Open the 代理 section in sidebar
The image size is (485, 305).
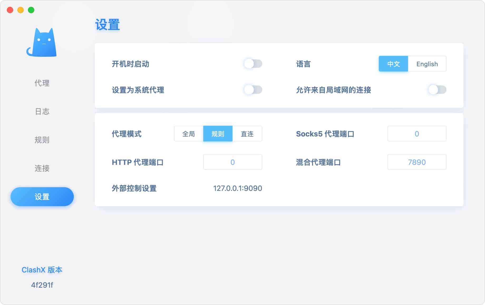42,83
